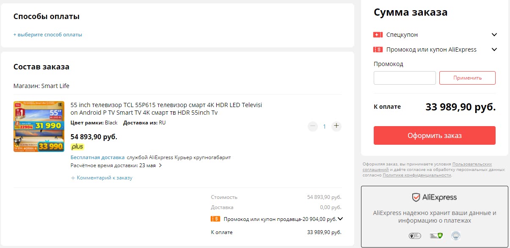Click the Промокод input field

pos(405,77)
